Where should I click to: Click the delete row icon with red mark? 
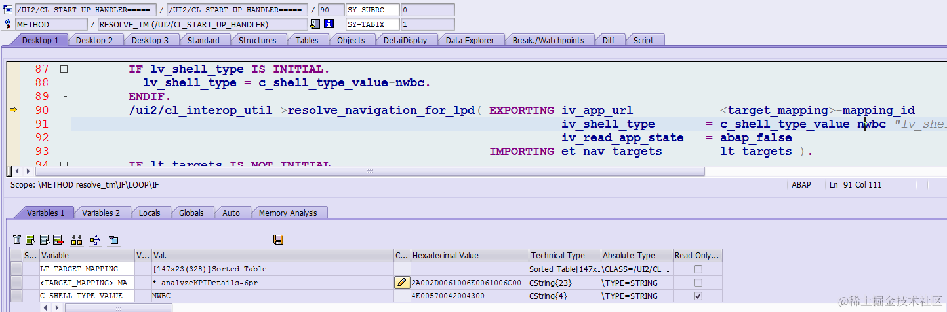(x=58, y=240)
